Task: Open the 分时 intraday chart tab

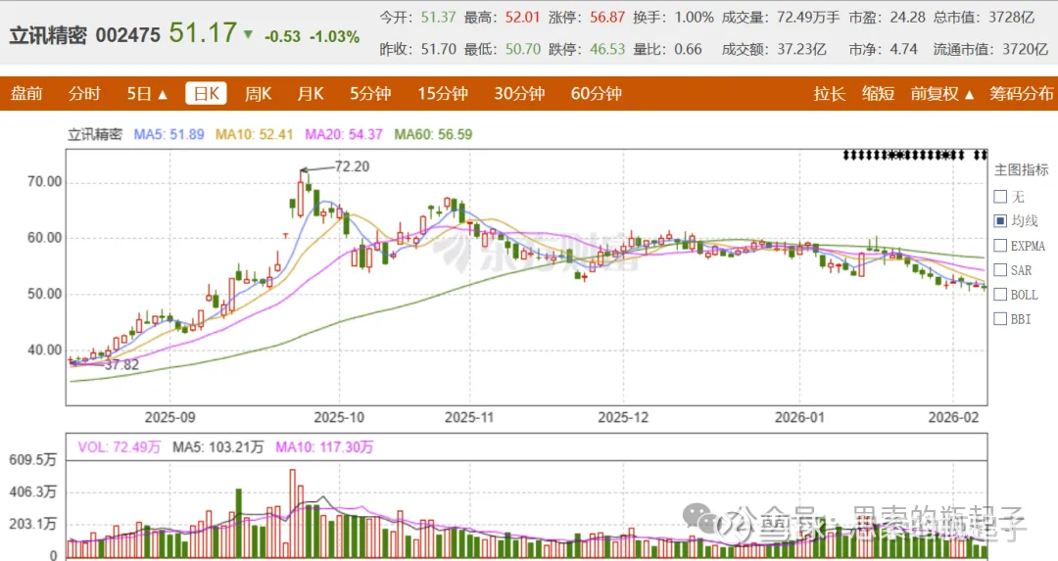Action: [83, 94]
